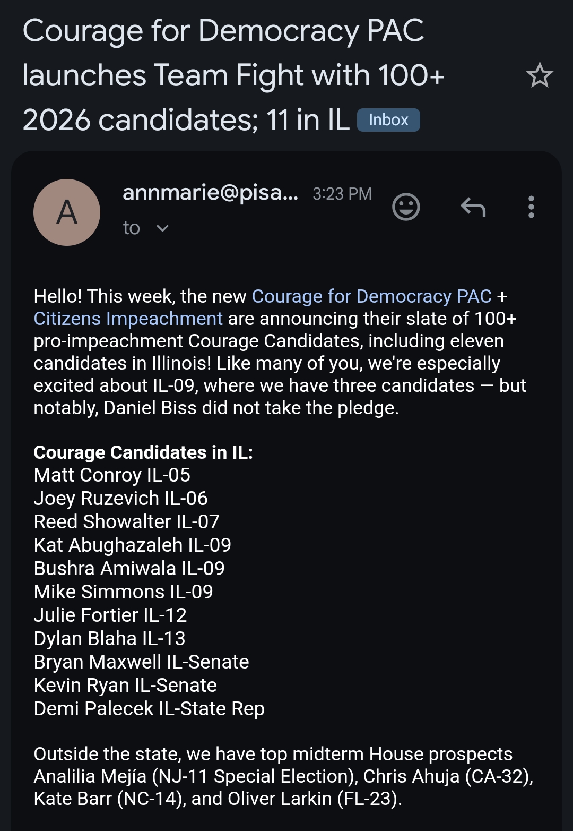This screenshot has width=573, height=831.
Task: Tap the sender avatar with letter A
Action: click(x=67, y=212)
